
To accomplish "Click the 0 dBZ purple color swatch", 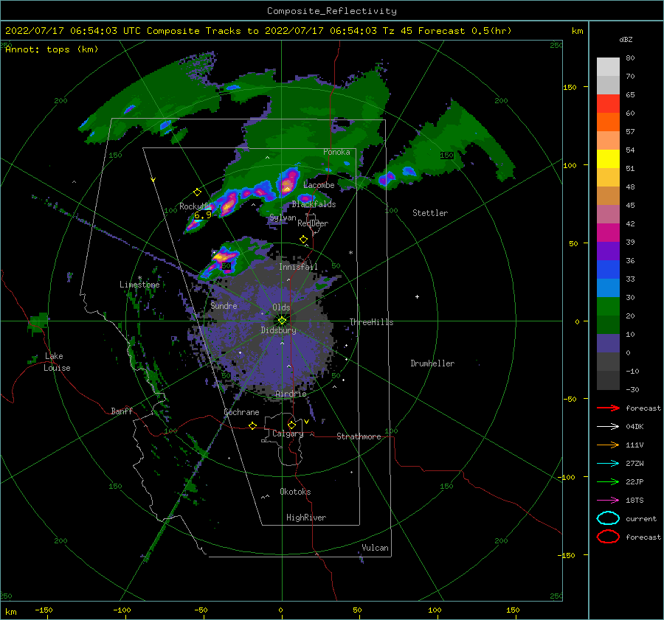I will 608,343.
